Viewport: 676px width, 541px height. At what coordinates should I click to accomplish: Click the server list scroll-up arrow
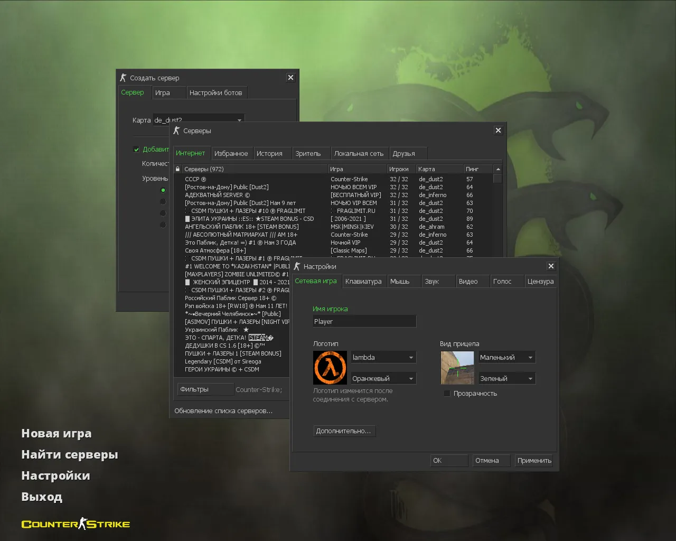pos(497,169)
